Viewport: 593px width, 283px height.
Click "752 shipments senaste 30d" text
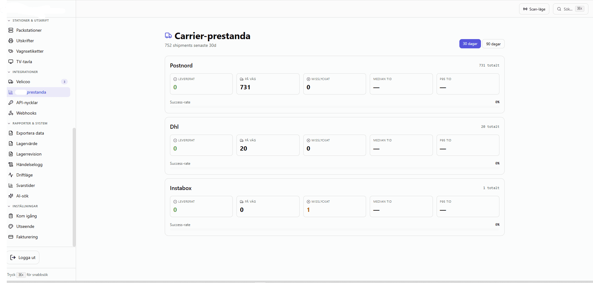tap(190, 45)
